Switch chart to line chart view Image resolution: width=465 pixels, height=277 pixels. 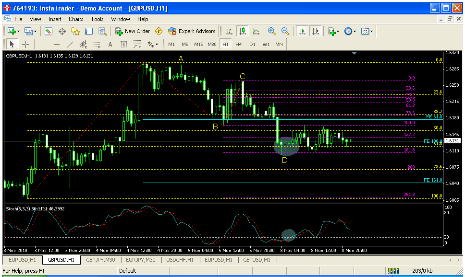coord(256,31)
